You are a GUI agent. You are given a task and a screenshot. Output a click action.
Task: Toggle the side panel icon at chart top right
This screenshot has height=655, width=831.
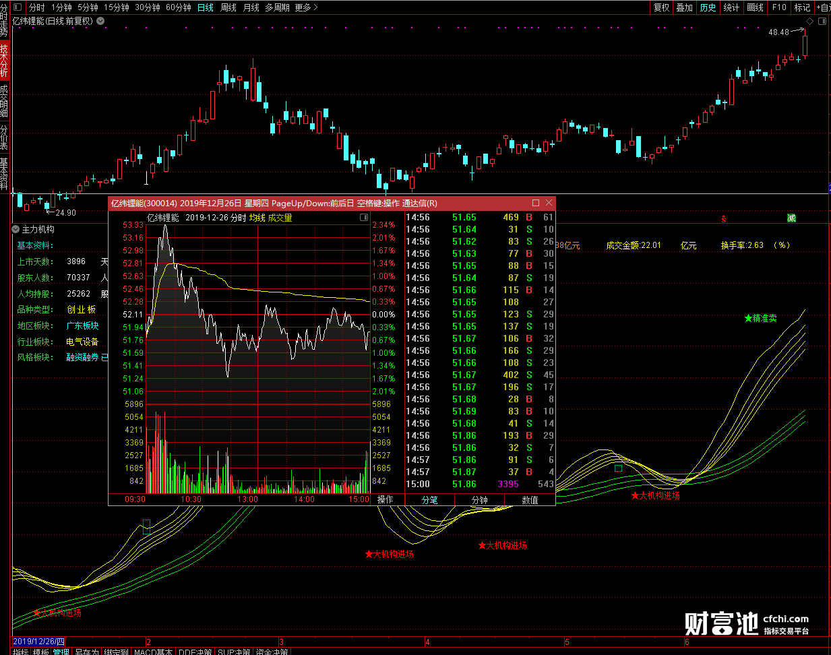pyautogui.click(x=822, y=21)
